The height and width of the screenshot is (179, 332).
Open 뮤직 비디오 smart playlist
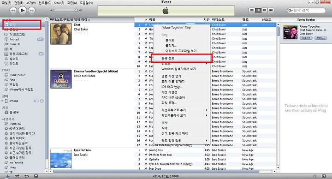(x=17, y=138)
